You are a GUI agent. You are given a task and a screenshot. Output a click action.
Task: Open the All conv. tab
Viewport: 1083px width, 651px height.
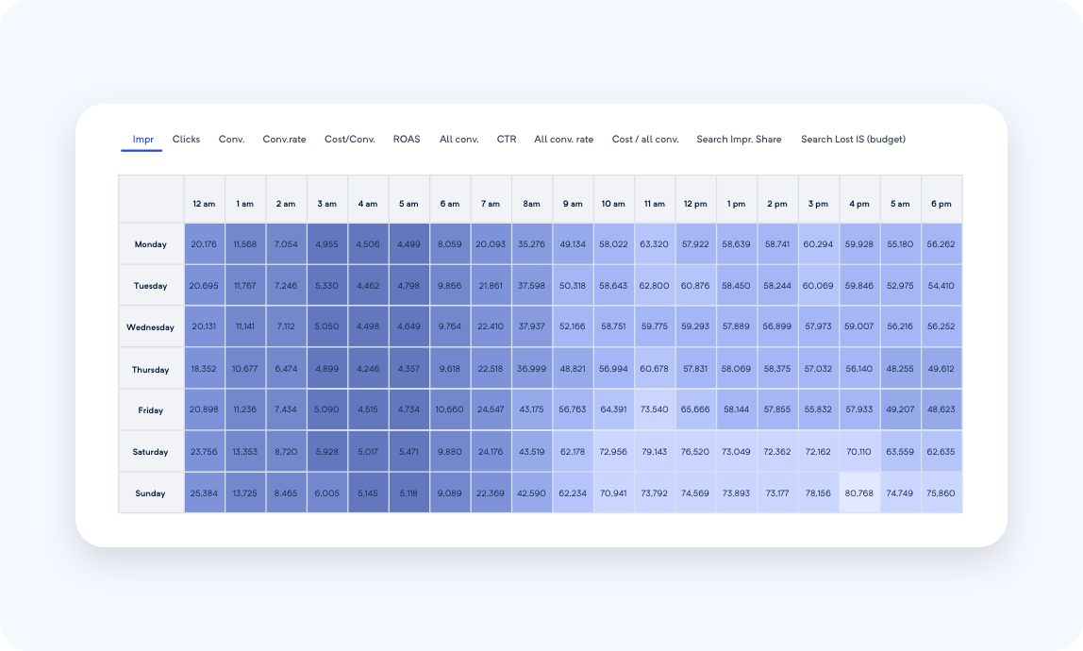point(458,139)
